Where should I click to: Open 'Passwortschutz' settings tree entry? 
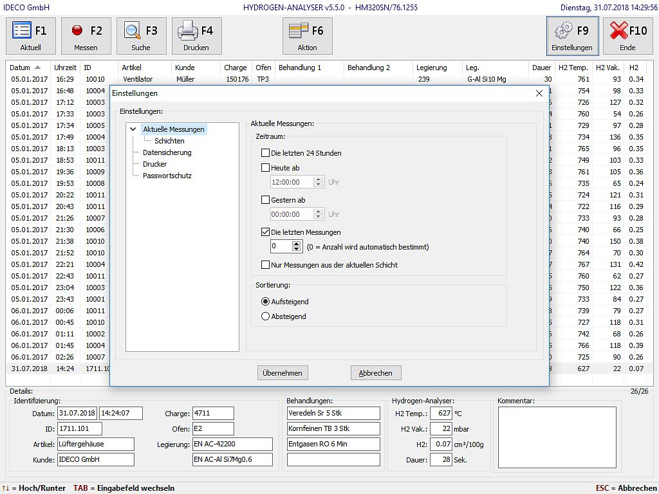(x=167, y=176)
